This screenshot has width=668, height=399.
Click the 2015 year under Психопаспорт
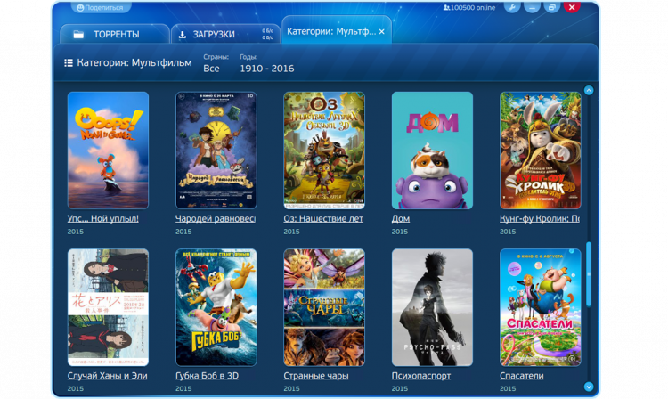(400, 389)
